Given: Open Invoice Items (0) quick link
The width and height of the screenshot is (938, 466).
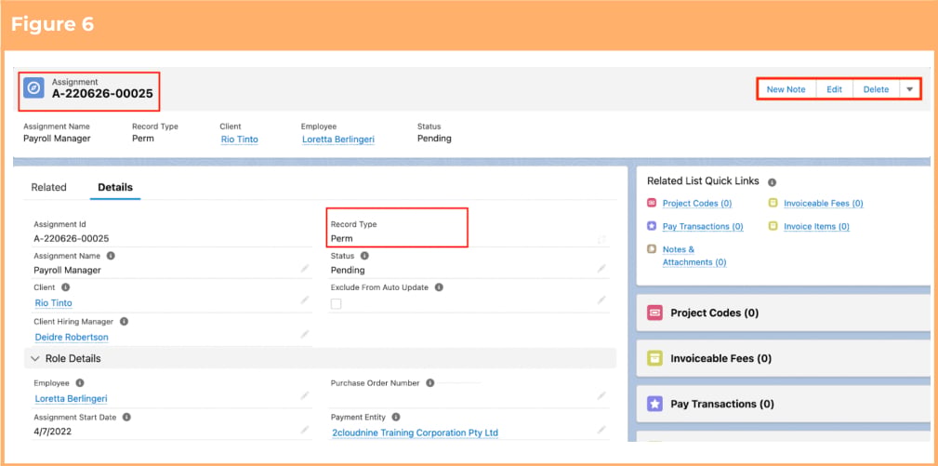Looking at the screenshot, I should pyautogui.click(x=816, y=226).
